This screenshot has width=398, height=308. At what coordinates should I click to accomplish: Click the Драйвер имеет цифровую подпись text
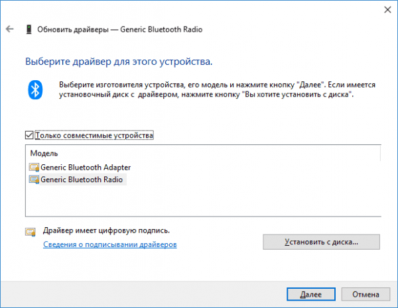point(106,231)
